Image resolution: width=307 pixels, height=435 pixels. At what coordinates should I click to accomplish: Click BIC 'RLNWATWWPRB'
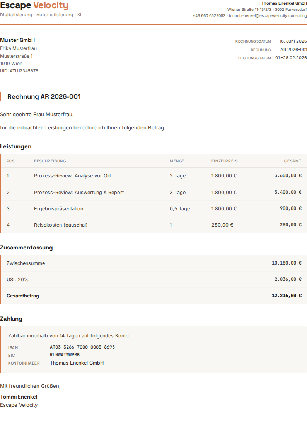pos(65,355)
